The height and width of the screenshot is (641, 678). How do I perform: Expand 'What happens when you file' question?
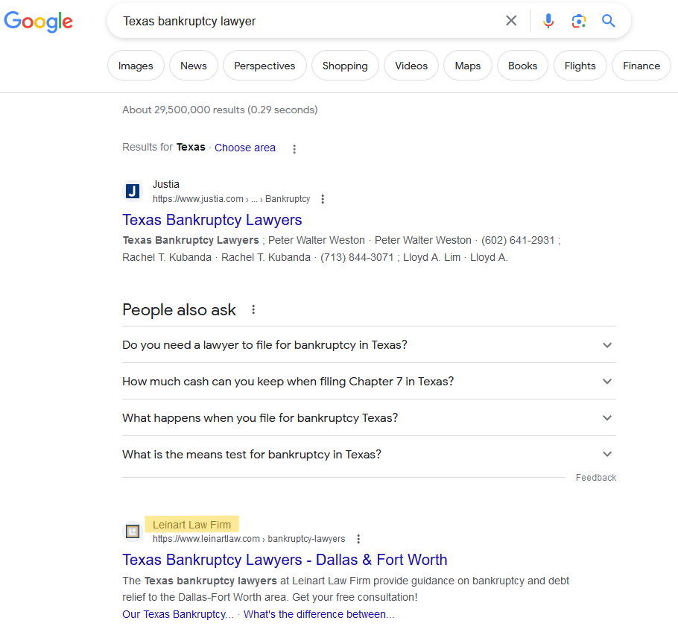tap(369, 418)
